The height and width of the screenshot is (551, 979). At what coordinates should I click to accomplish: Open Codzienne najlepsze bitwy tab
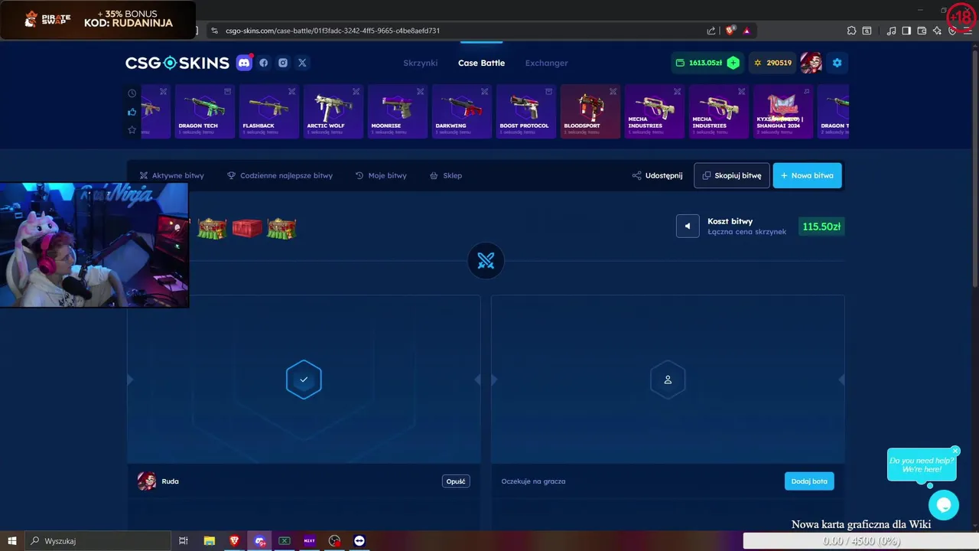pyautogui.click(x=280, y=175)
